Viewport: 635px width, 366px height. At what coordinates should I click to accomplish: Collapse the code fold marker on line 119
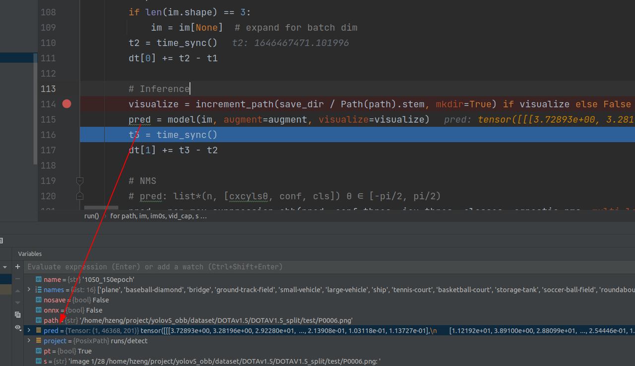80,181
